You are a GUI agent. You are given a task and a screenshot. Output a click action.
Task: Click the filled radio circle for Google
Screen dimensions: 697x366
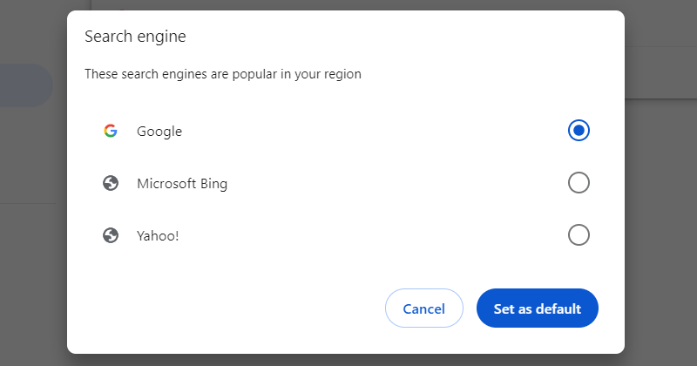pos(579,131)
